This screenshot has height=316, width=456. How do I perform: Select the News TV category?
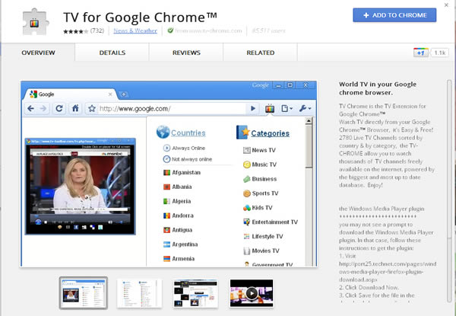(259, 150)
